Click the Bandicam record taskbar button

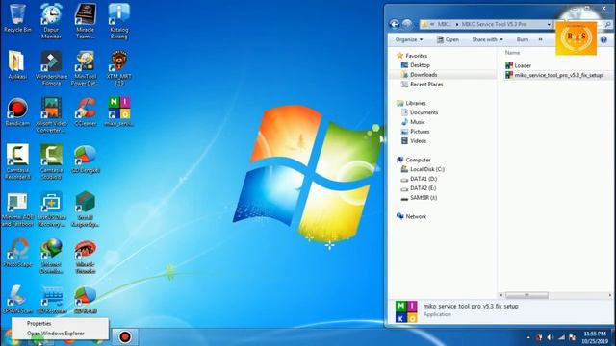click(x=125, y=337)
